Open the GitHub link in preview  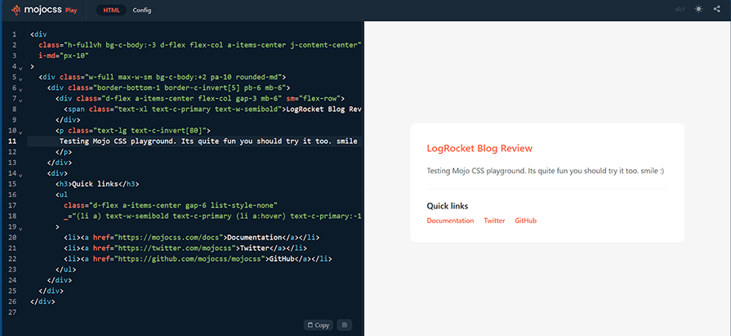coord(525,221)
